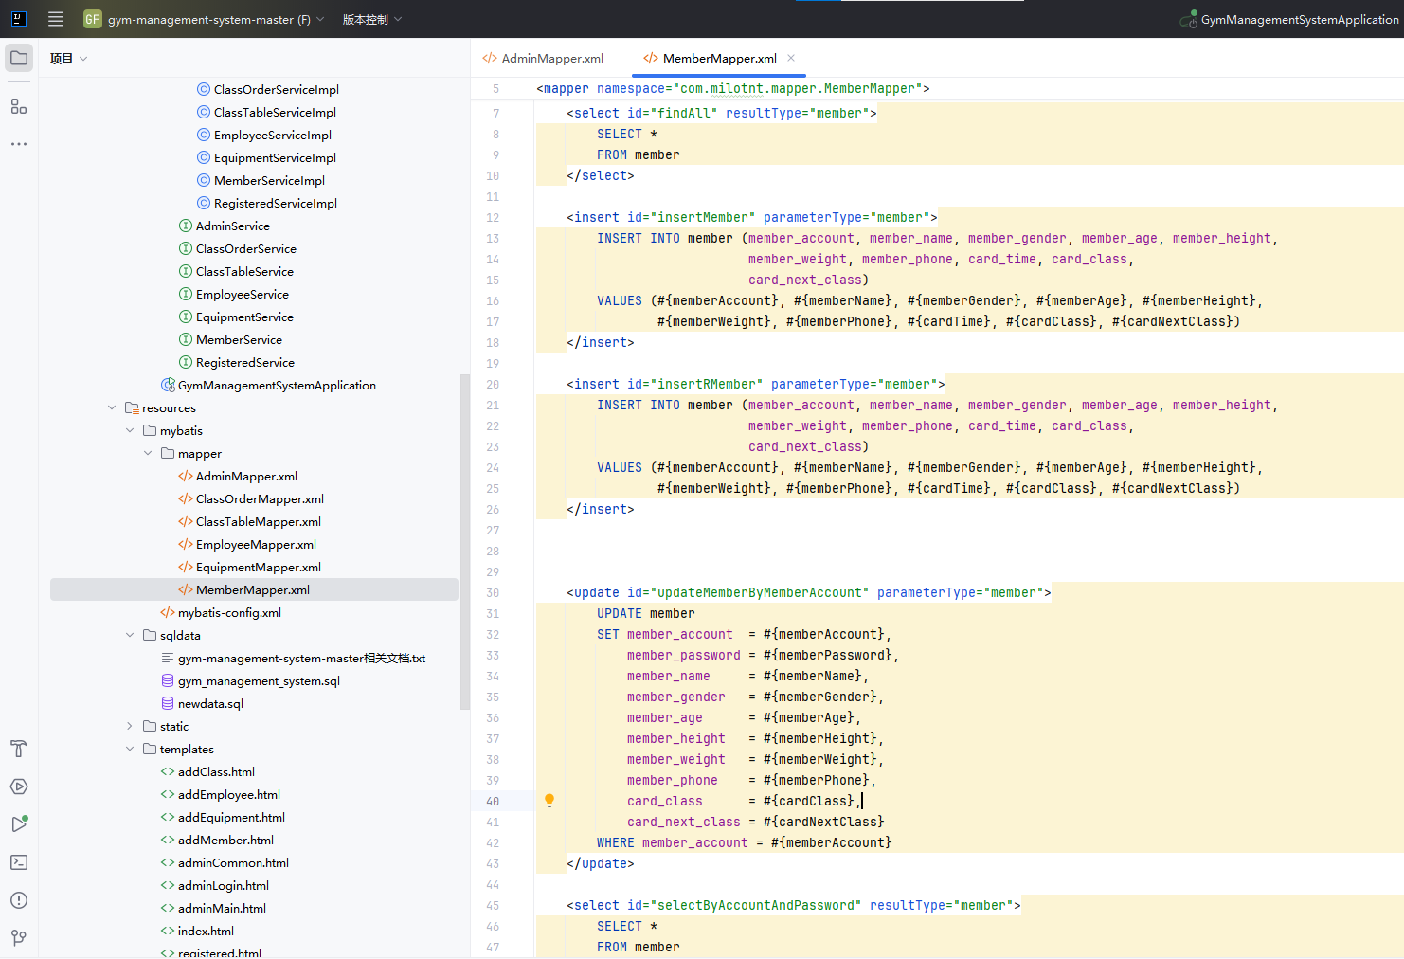1404x959 pixels.
Task: Open the Project tool window folder icon
Action: (x=19, y=58)
